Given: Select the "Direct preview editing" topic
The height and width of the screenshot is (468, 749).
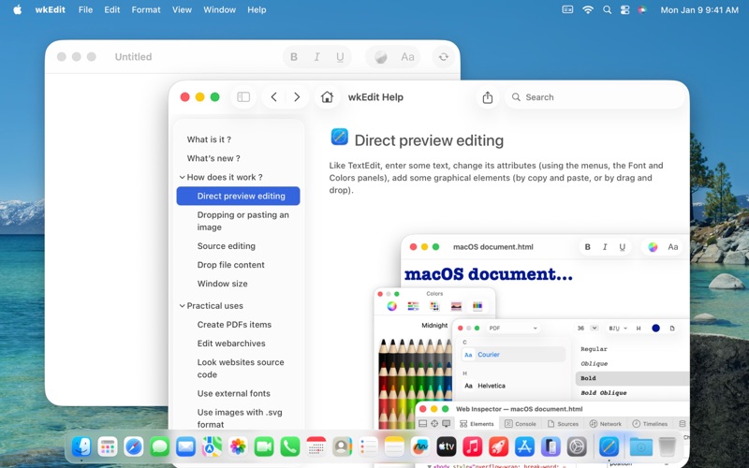Looking at the screenshot, I should 239,196.
